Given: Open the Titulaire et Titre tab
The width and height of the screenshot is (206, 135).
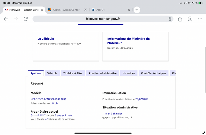Looking at the screenshot, I should coord(73,73).
